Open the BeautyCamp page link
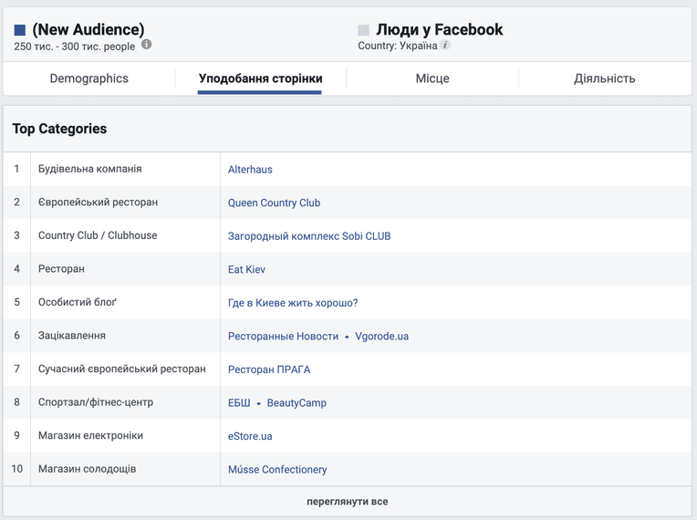 coord(296,402)
